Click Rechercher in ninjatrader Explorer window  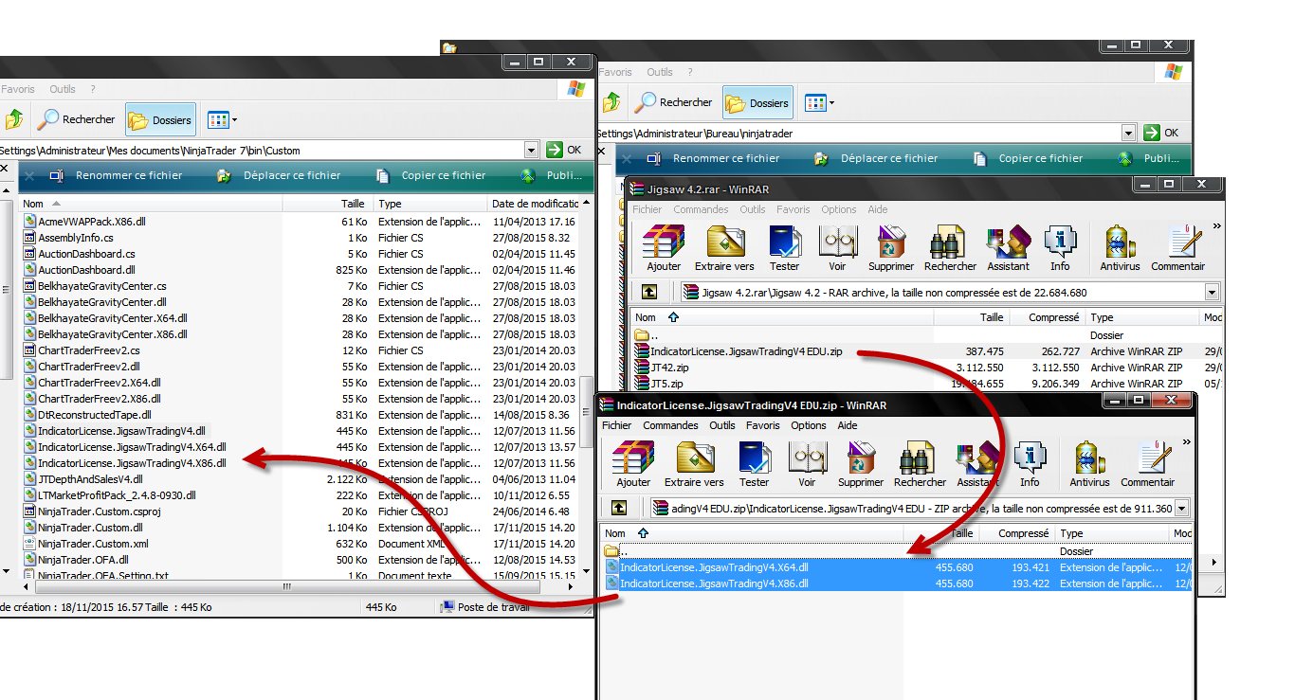[674, 102]
